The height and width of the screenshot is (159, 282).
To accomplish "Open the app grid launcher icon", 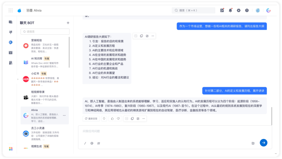I will click(11, 10).
